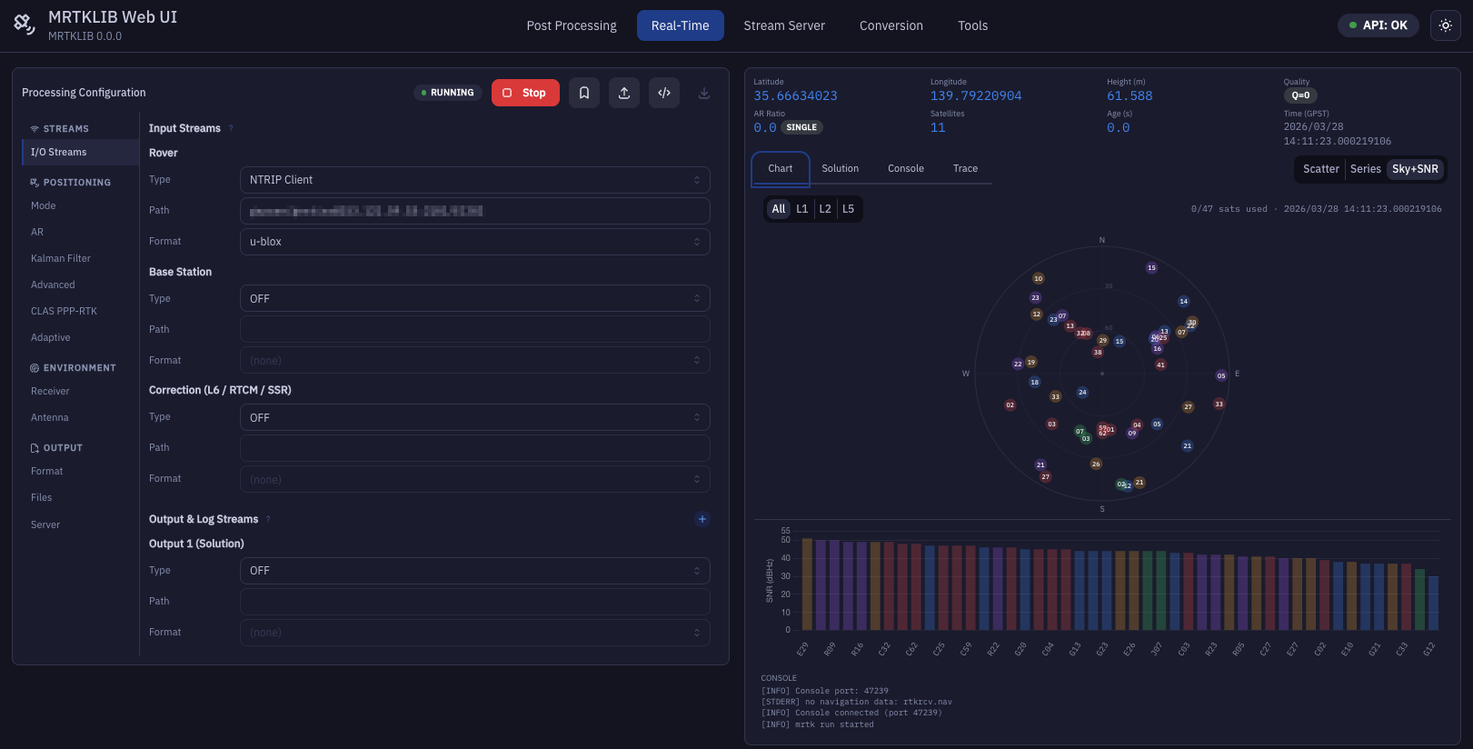
Task: Click the Correction Path input field
Action: (474, 448)
